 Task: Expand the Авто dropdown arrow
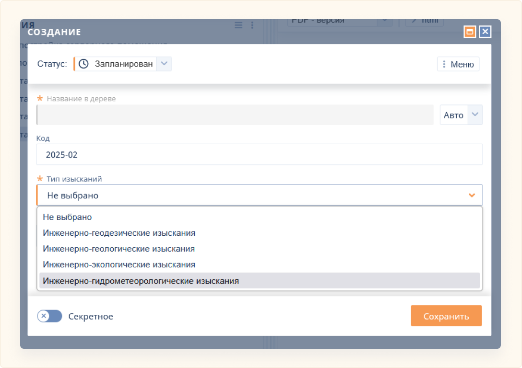click(475, 115)
